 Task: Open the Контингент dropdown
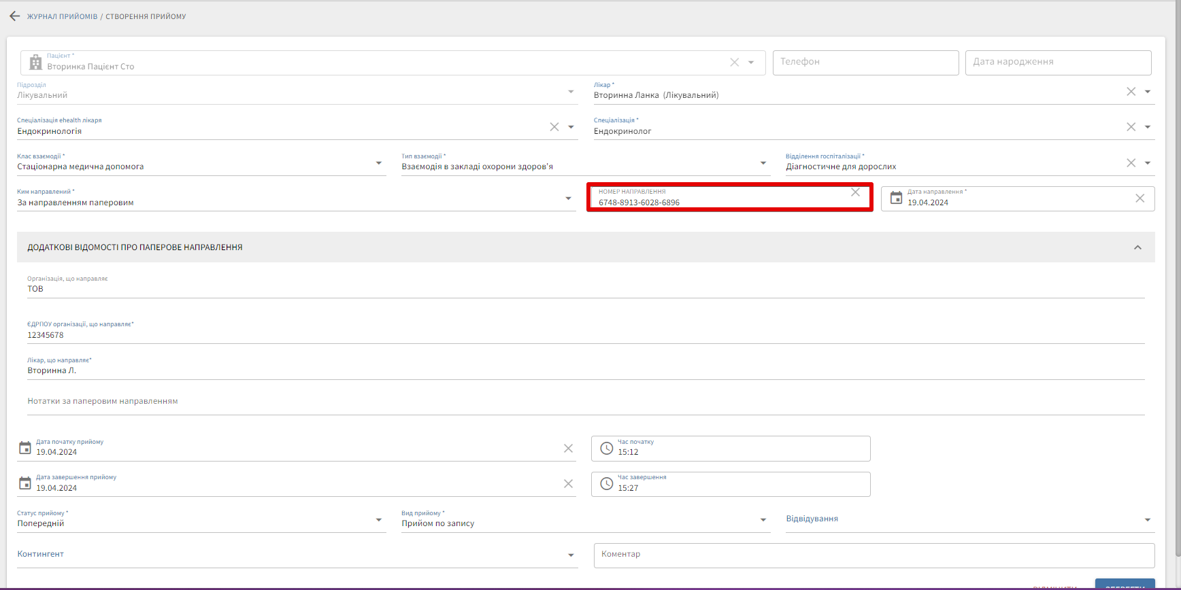[570, 555]
